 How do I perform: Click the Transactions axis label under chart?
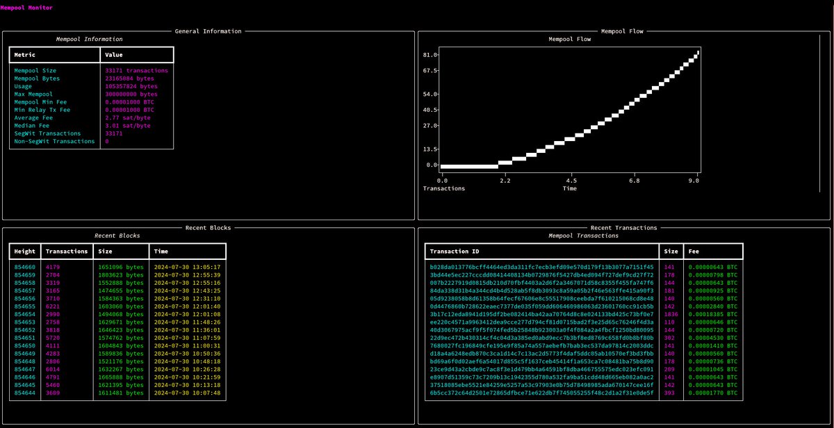pos(444,188)
